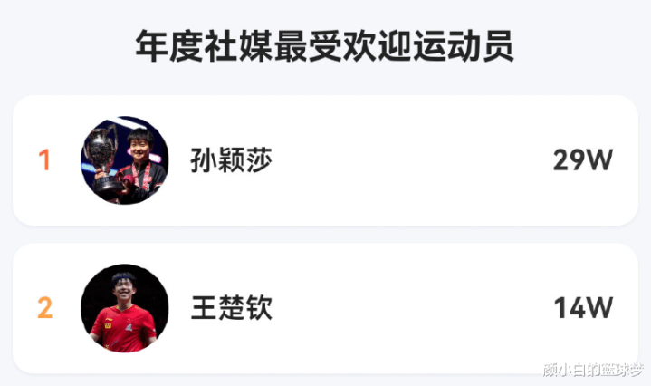The height and width of the screenshot is (386, 651).
Task: Click the W letter of 29W
Action: [x=595, y=160]
